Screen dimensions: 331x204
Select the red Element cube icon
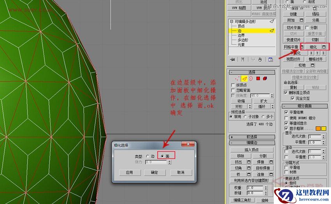(x=265, y=78)
